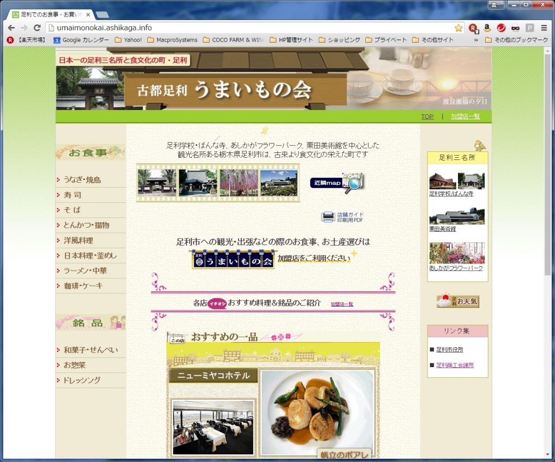Select 和菓子・せんべい in the 銘品 menu
555x462 pixels.
tap(90, 350)
